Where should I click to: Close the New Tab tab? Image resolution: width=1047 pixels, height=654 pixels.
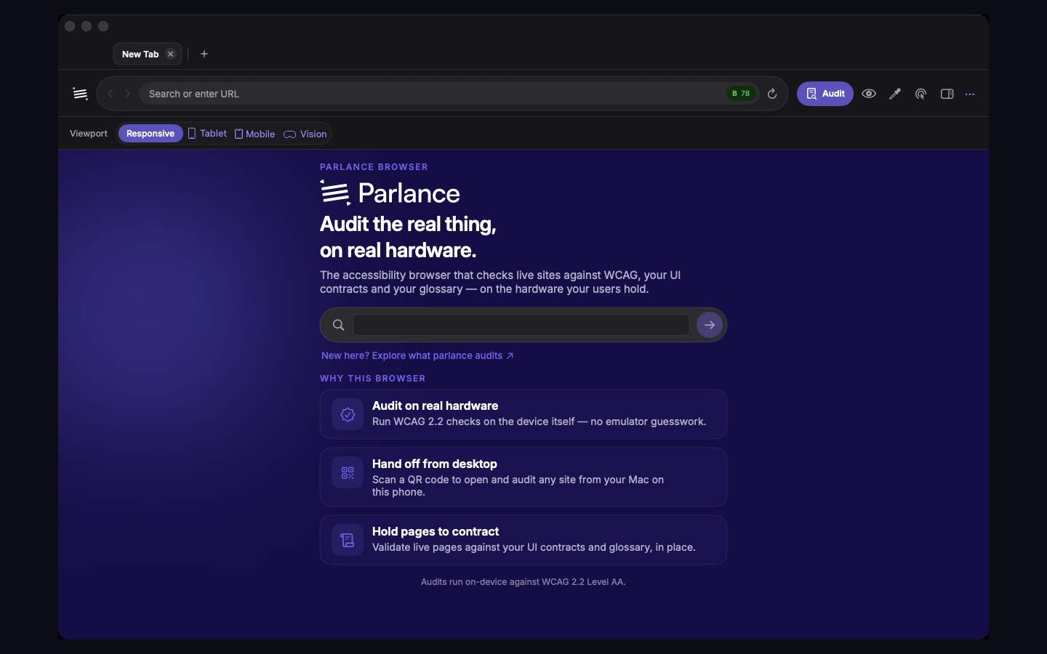point(171,54)
